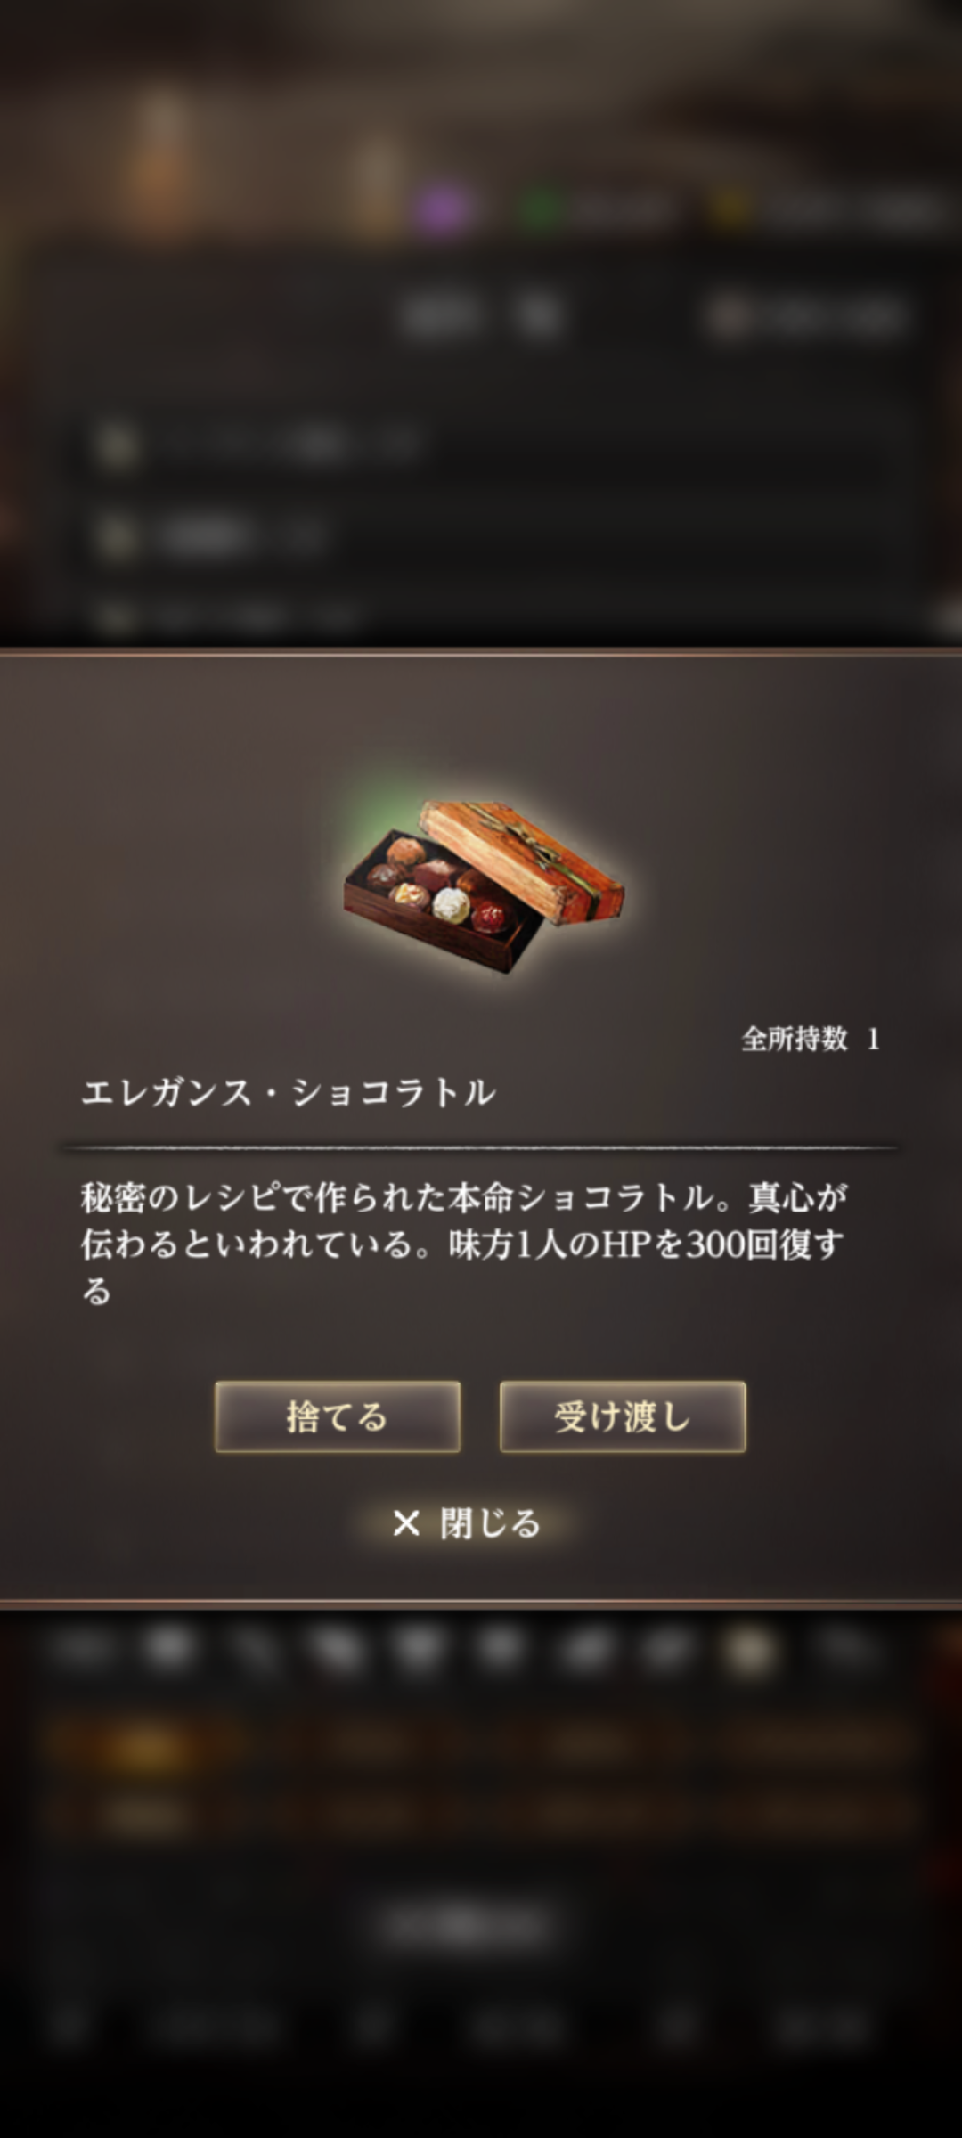962x2138 pixels.
Task: Tap the fifth blurred category filter icon
Action: coord(419,1648)
